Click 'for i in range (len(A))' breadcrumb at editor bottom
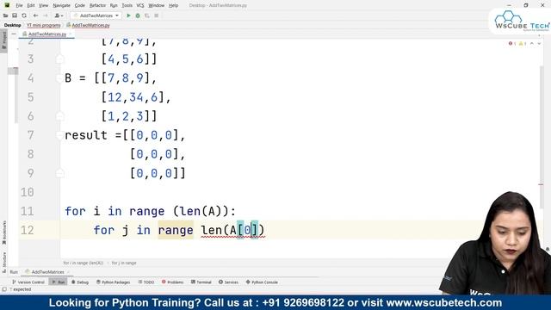Image resolution: width=551 pixels, height=310 pixels. [84, 263]
